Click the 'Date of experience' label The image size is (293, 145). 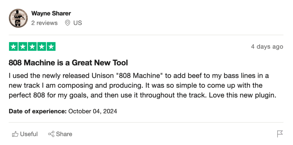[x=38, y=111]
